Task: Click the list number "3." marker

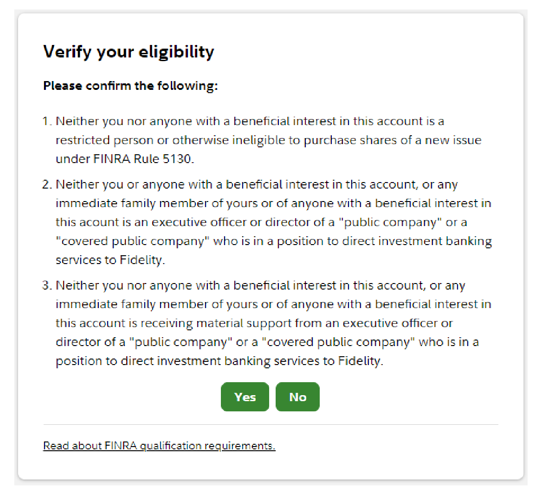Action: tap(46, 285)
